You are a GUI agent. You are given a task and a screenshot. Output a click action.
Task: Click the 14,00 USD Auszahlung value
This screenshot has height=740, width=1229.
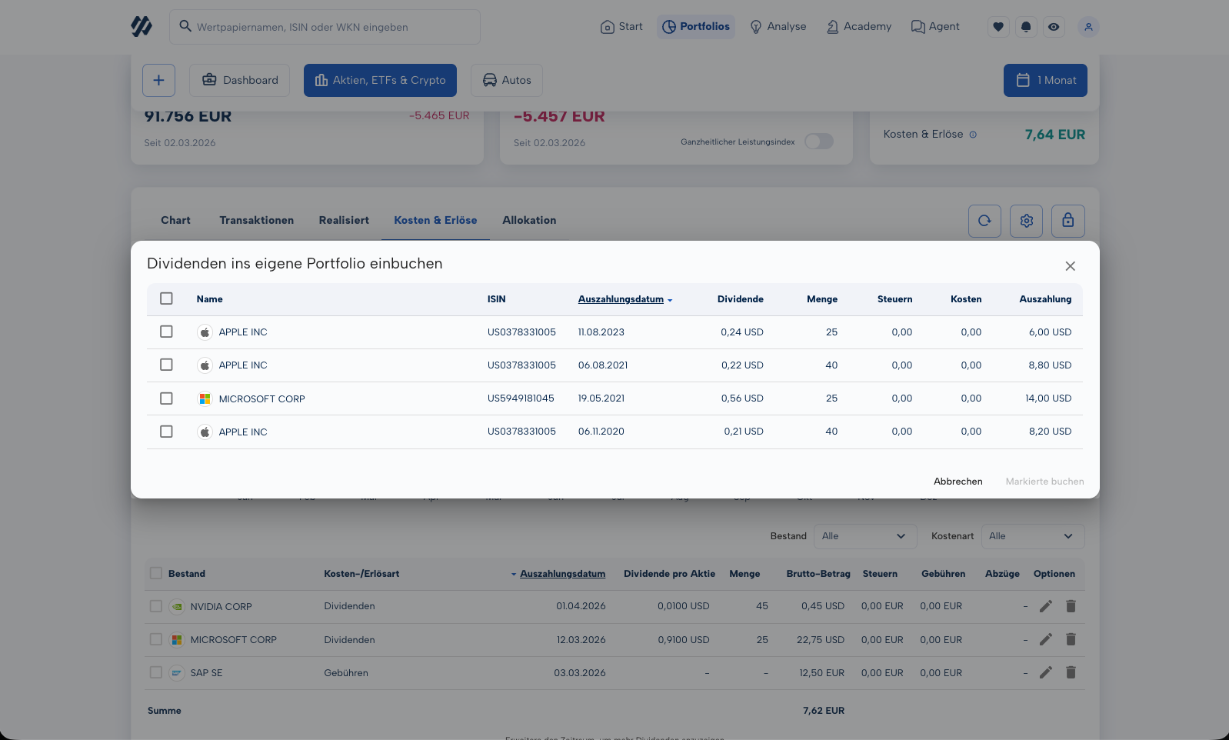pos(1047,398)
